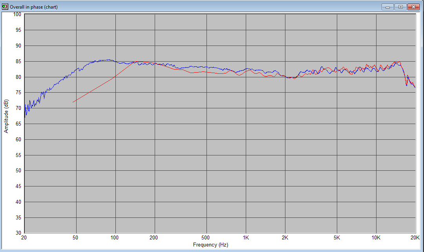Click the 2K frequency axis tick label
The width and height of the screenshot is (424, 252).
pos(285,237)
